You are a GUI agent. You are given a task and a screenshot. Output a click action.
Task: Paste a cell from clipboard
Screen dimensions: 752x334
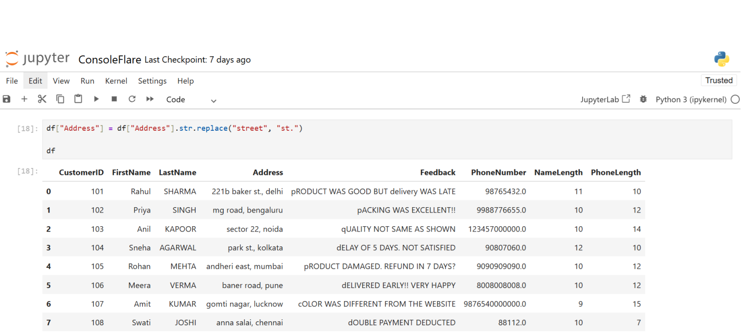[78, 99]
